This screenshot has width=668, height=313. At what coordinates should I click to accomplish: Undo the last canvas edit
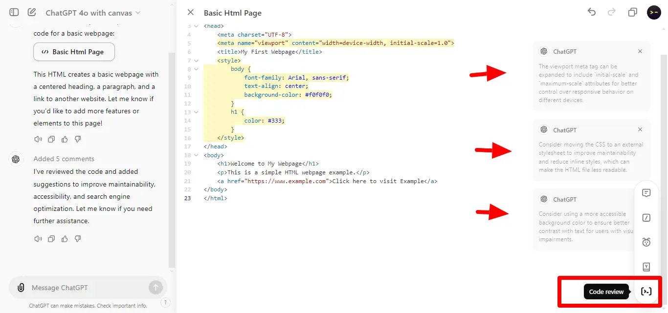click(591, 12)
